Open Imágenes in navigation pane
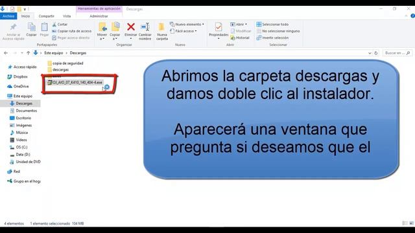Image resolution: width=415 pixels, height=233 pixels. 21,125
